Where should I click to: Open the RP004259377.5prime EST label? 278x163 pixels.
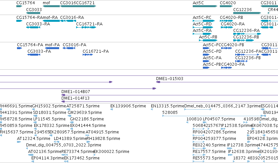(214, 139)
